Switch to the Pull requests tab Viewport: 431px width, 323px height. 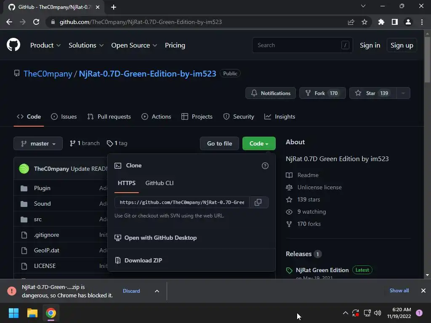(x=109, y=117)
